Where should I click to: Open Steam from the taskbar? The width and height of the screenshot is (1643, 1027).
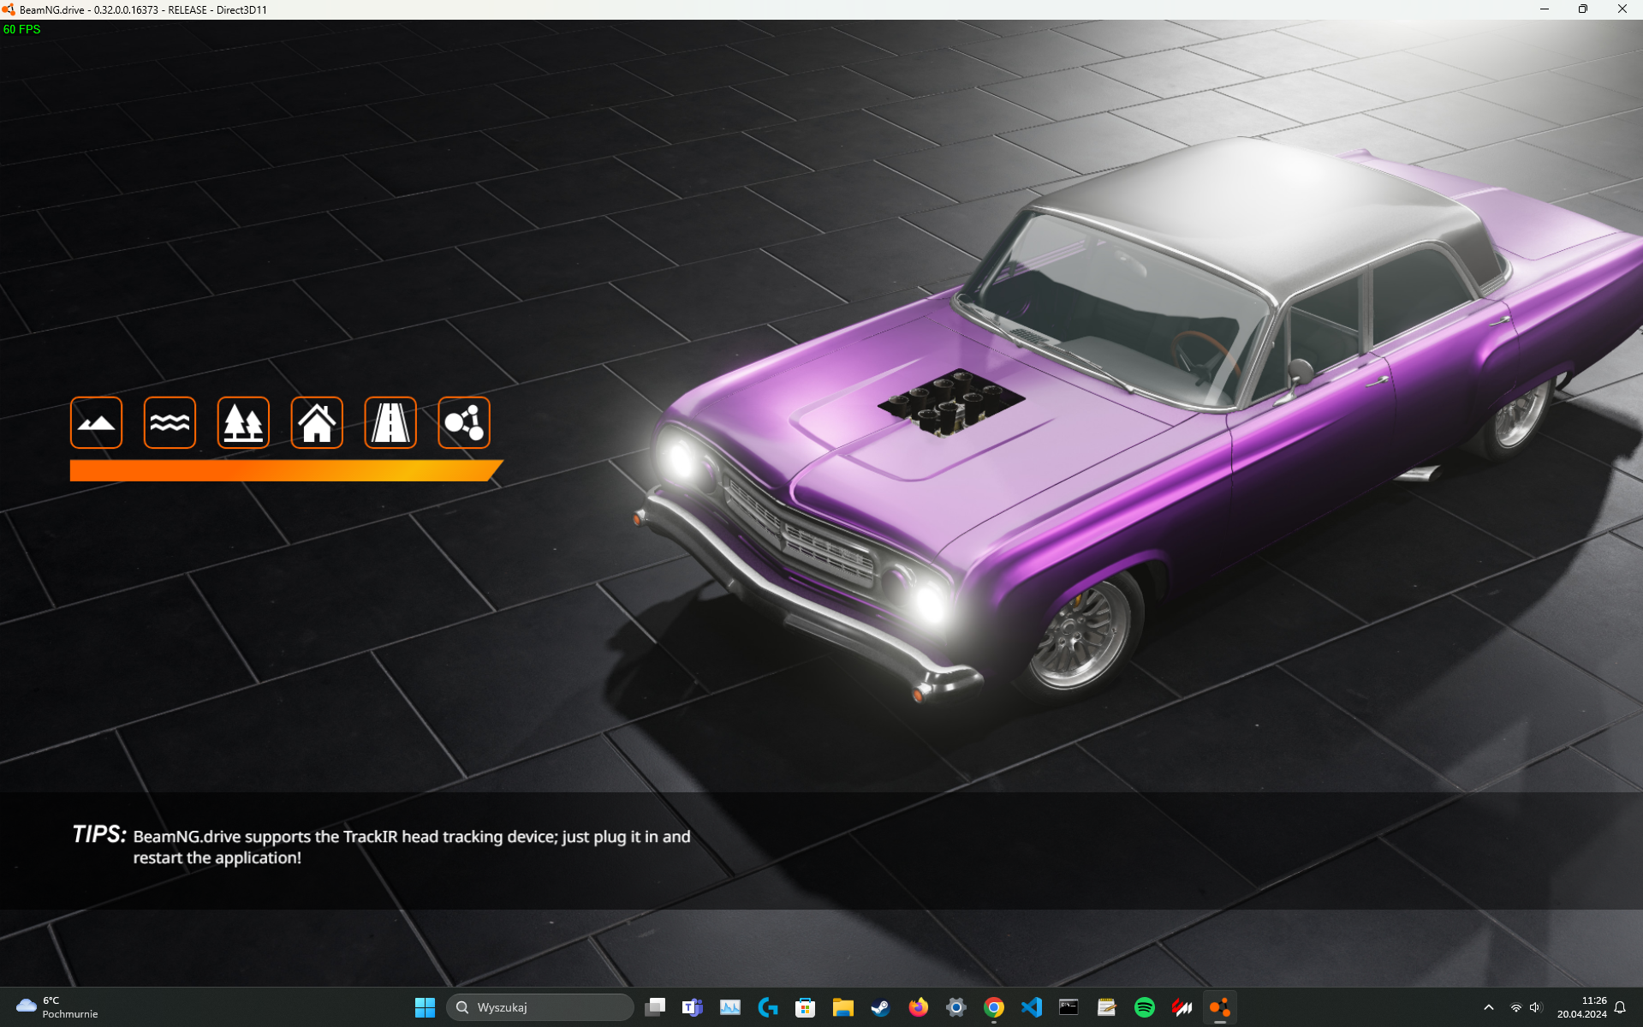point(880,1007)
